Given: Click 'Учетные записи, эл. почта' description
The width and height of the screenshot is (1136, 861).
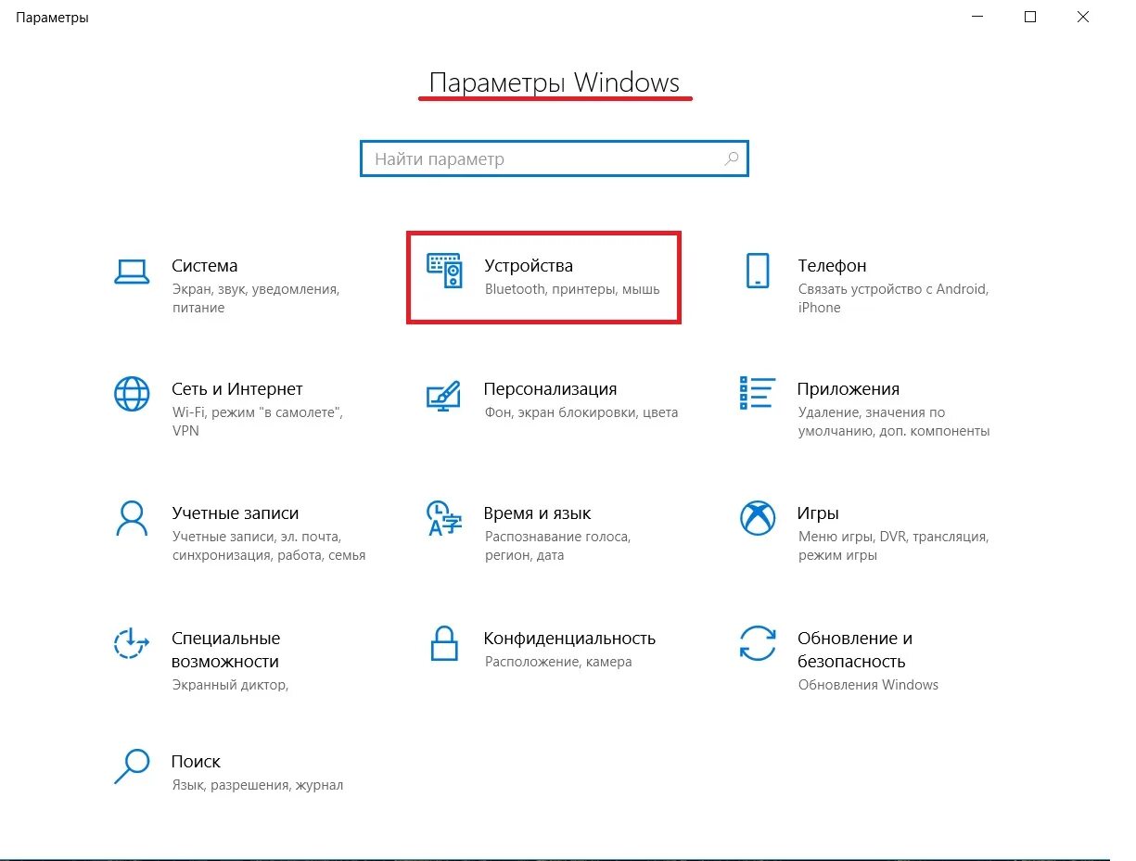Looking at the screenshot, I should point(269,546).
